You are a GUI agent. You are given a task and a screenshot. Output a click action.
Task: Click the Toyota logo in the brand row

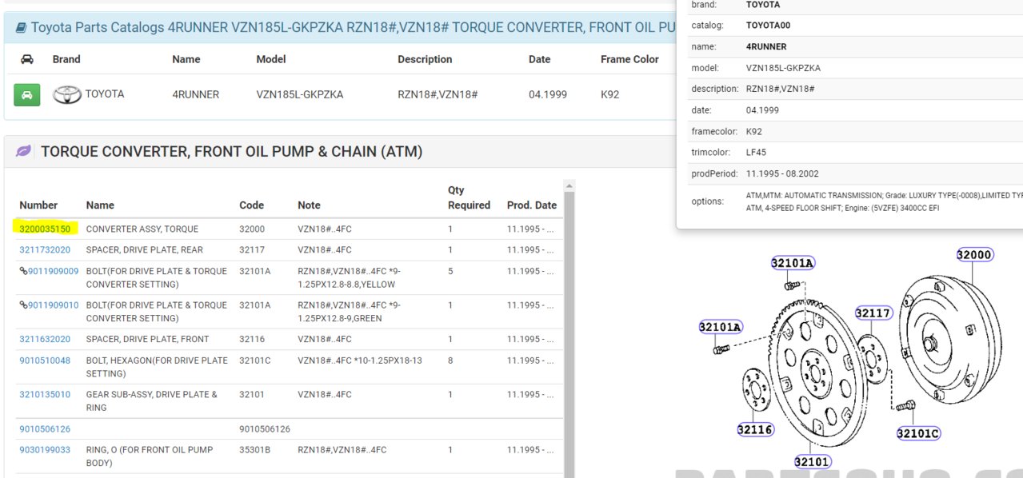(x=66, y=94)
